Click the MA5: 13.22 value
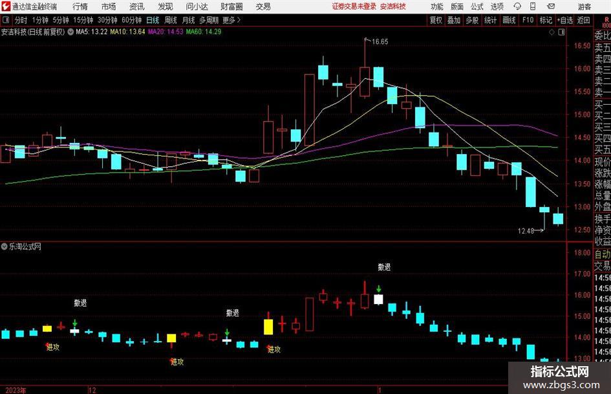Viewport: 611px width, 394px height. (x=92, y=32)
